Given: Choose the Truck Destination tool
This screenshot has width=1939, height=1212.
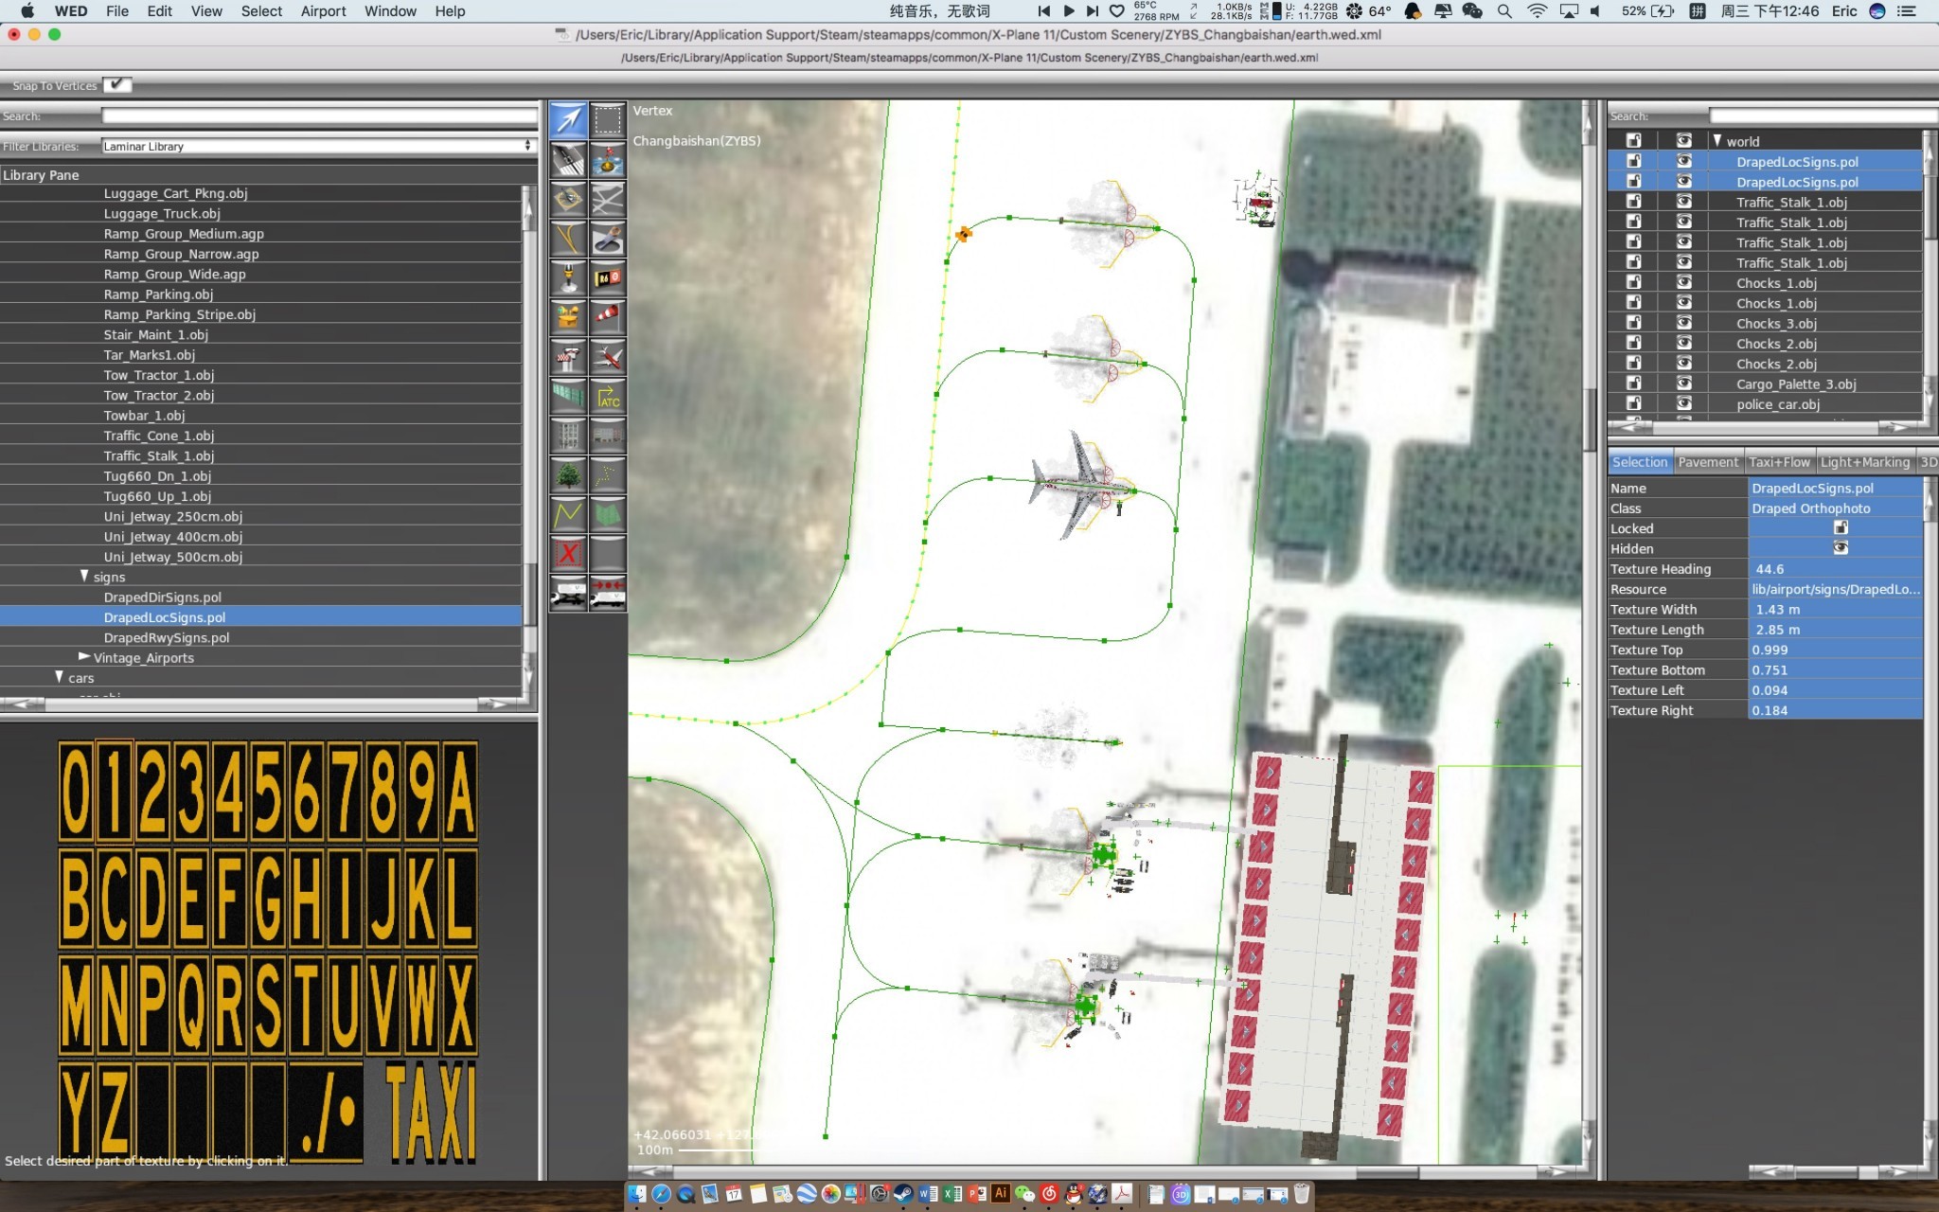Looking at the screenshot, I should coord(608,594).
